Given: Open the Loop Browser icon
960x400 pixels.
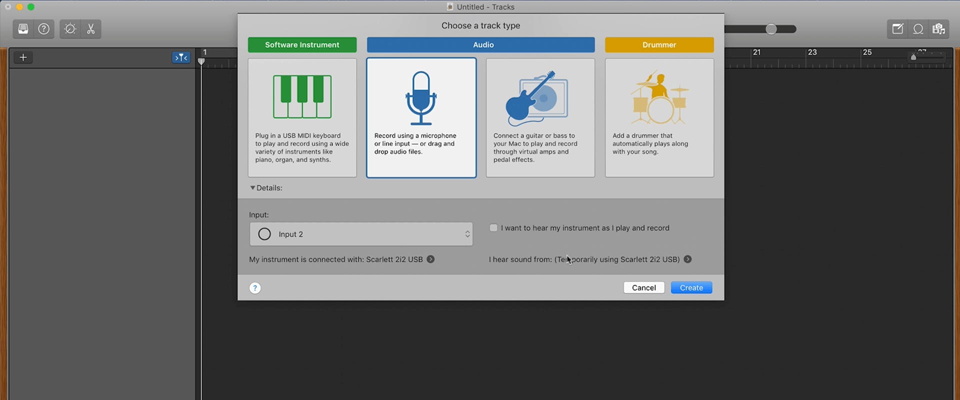Looking at the screenshot, I should pyautogui.click(x=918, y=29).
